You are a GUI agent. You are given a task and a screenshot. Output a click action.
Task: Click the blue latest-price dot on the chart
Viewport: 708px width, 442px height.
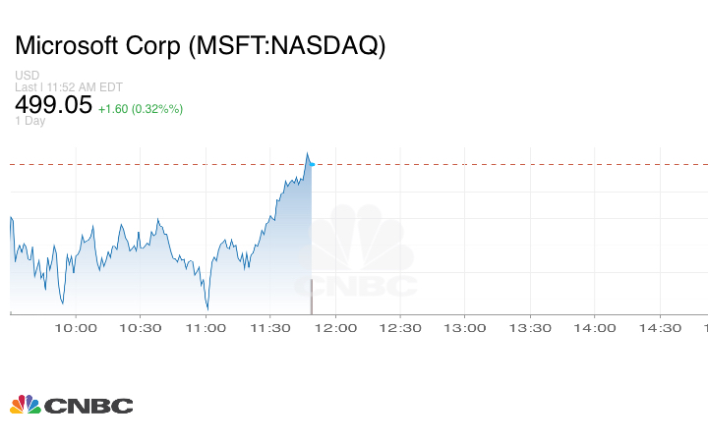[x=312, y=164]
